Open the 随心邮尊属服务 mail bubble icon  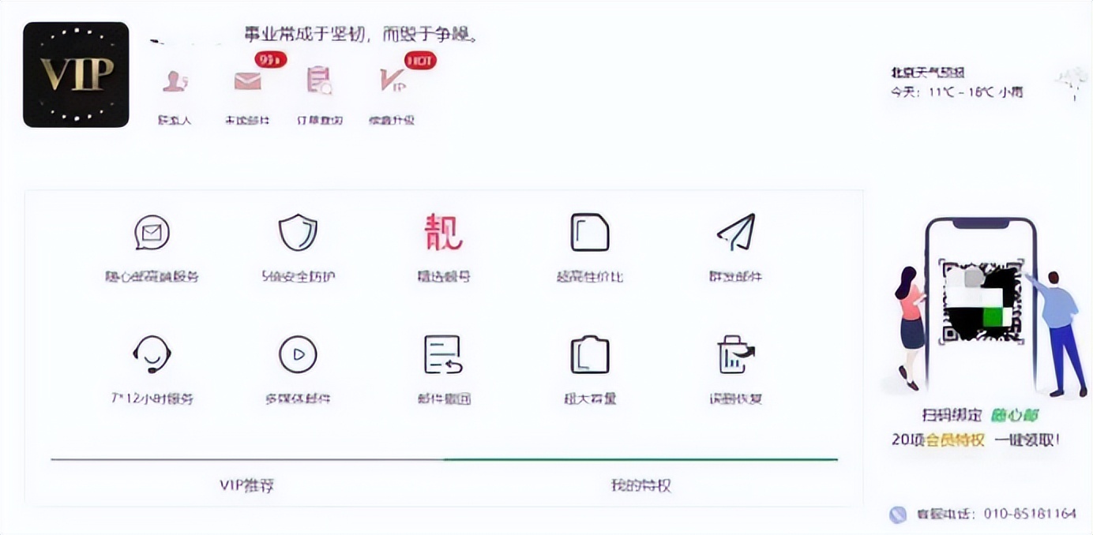tap(152, 233)
